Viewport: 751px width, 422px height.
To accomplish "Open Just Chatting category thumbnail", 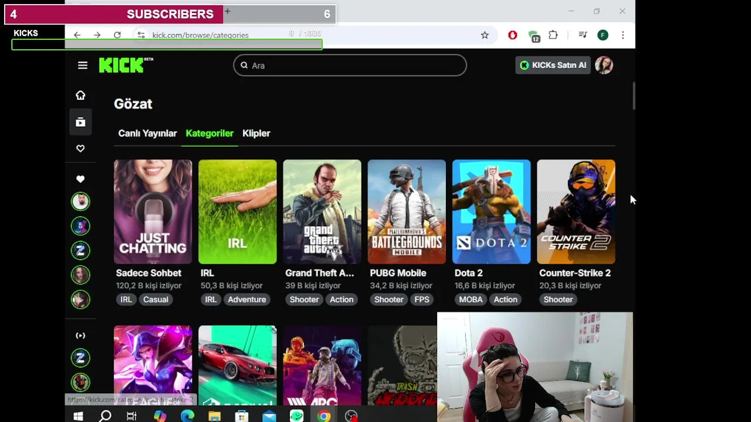I will tap(153, 212).
